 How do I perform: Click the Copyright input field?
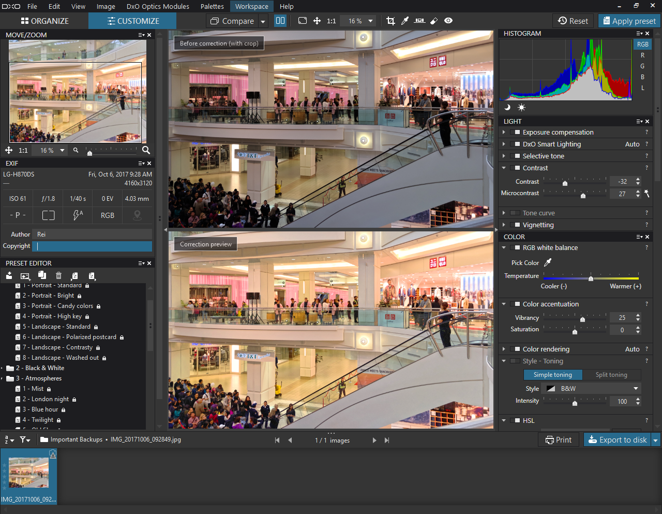pos(92,246)
